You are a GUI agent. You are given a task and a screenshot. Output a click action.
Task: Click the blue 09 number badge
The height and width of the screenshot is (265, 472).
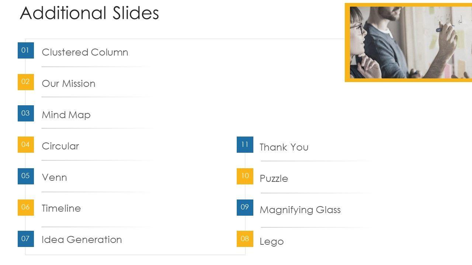(245, 207)
